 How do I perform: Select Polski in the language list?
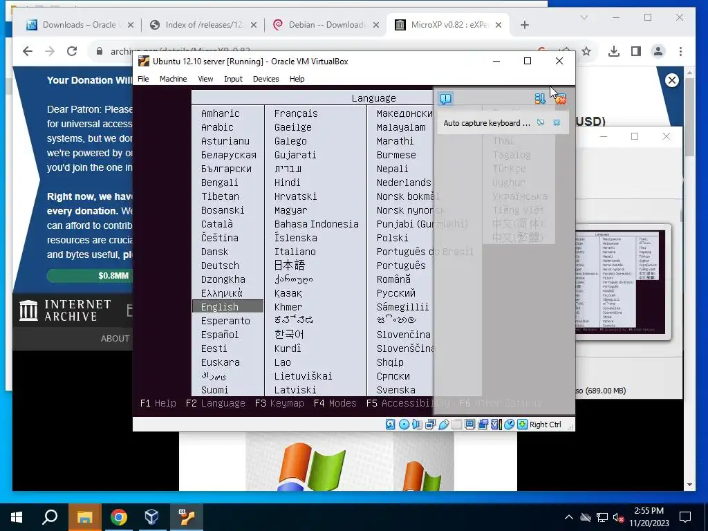392,238
